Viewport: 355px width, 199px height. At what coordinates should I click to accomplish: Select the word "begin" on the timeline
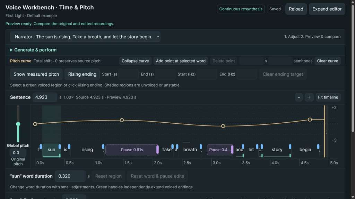coord(305,150)
